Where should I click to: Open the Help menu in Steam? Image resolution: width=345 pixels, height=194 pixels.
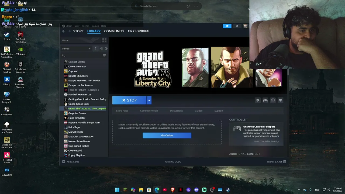click(x=103, y=26)
